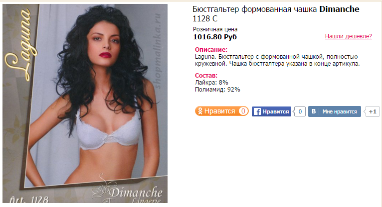Click the gold Laguna logo on the photo

(22, 44)
